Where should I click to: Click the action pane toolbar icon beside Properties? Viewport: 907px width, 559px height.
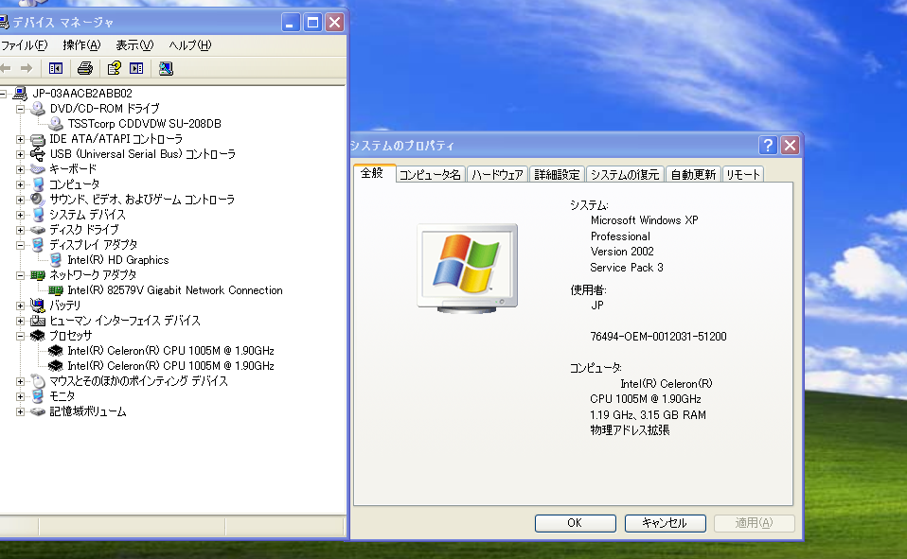coord(136,68)
